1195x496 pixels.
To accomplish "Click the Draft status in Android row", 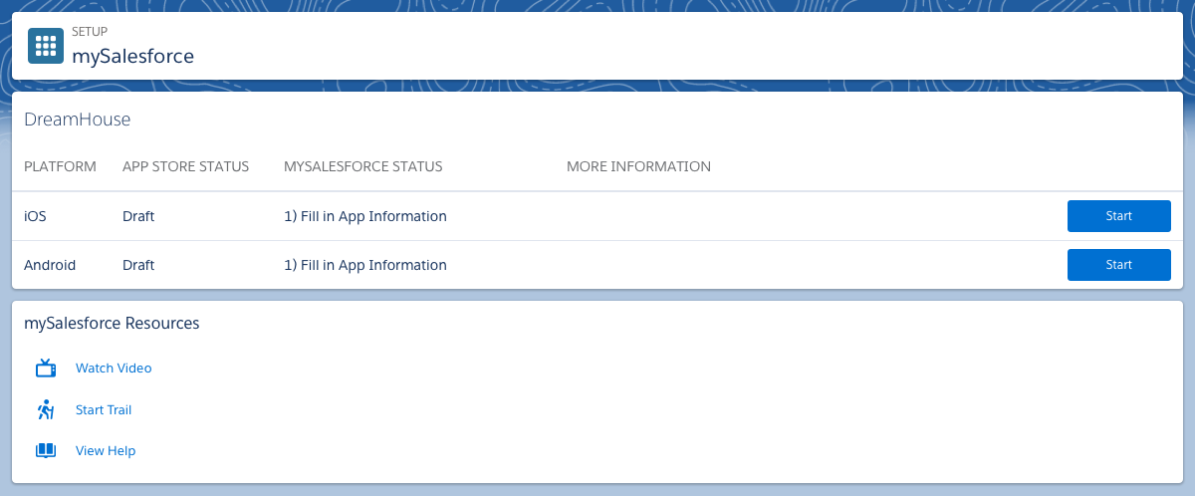I will point(138,265).
